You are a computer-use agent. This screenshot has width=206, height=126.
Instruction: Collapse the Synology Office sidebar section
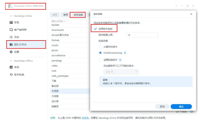[11, 61]
